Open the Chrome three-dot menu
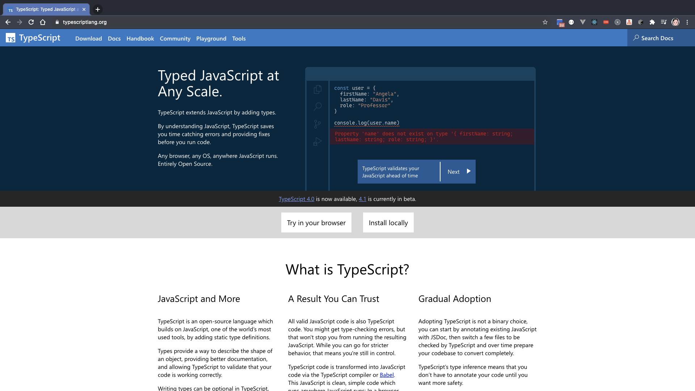This screenshot has width=695, height=391. 687,22
